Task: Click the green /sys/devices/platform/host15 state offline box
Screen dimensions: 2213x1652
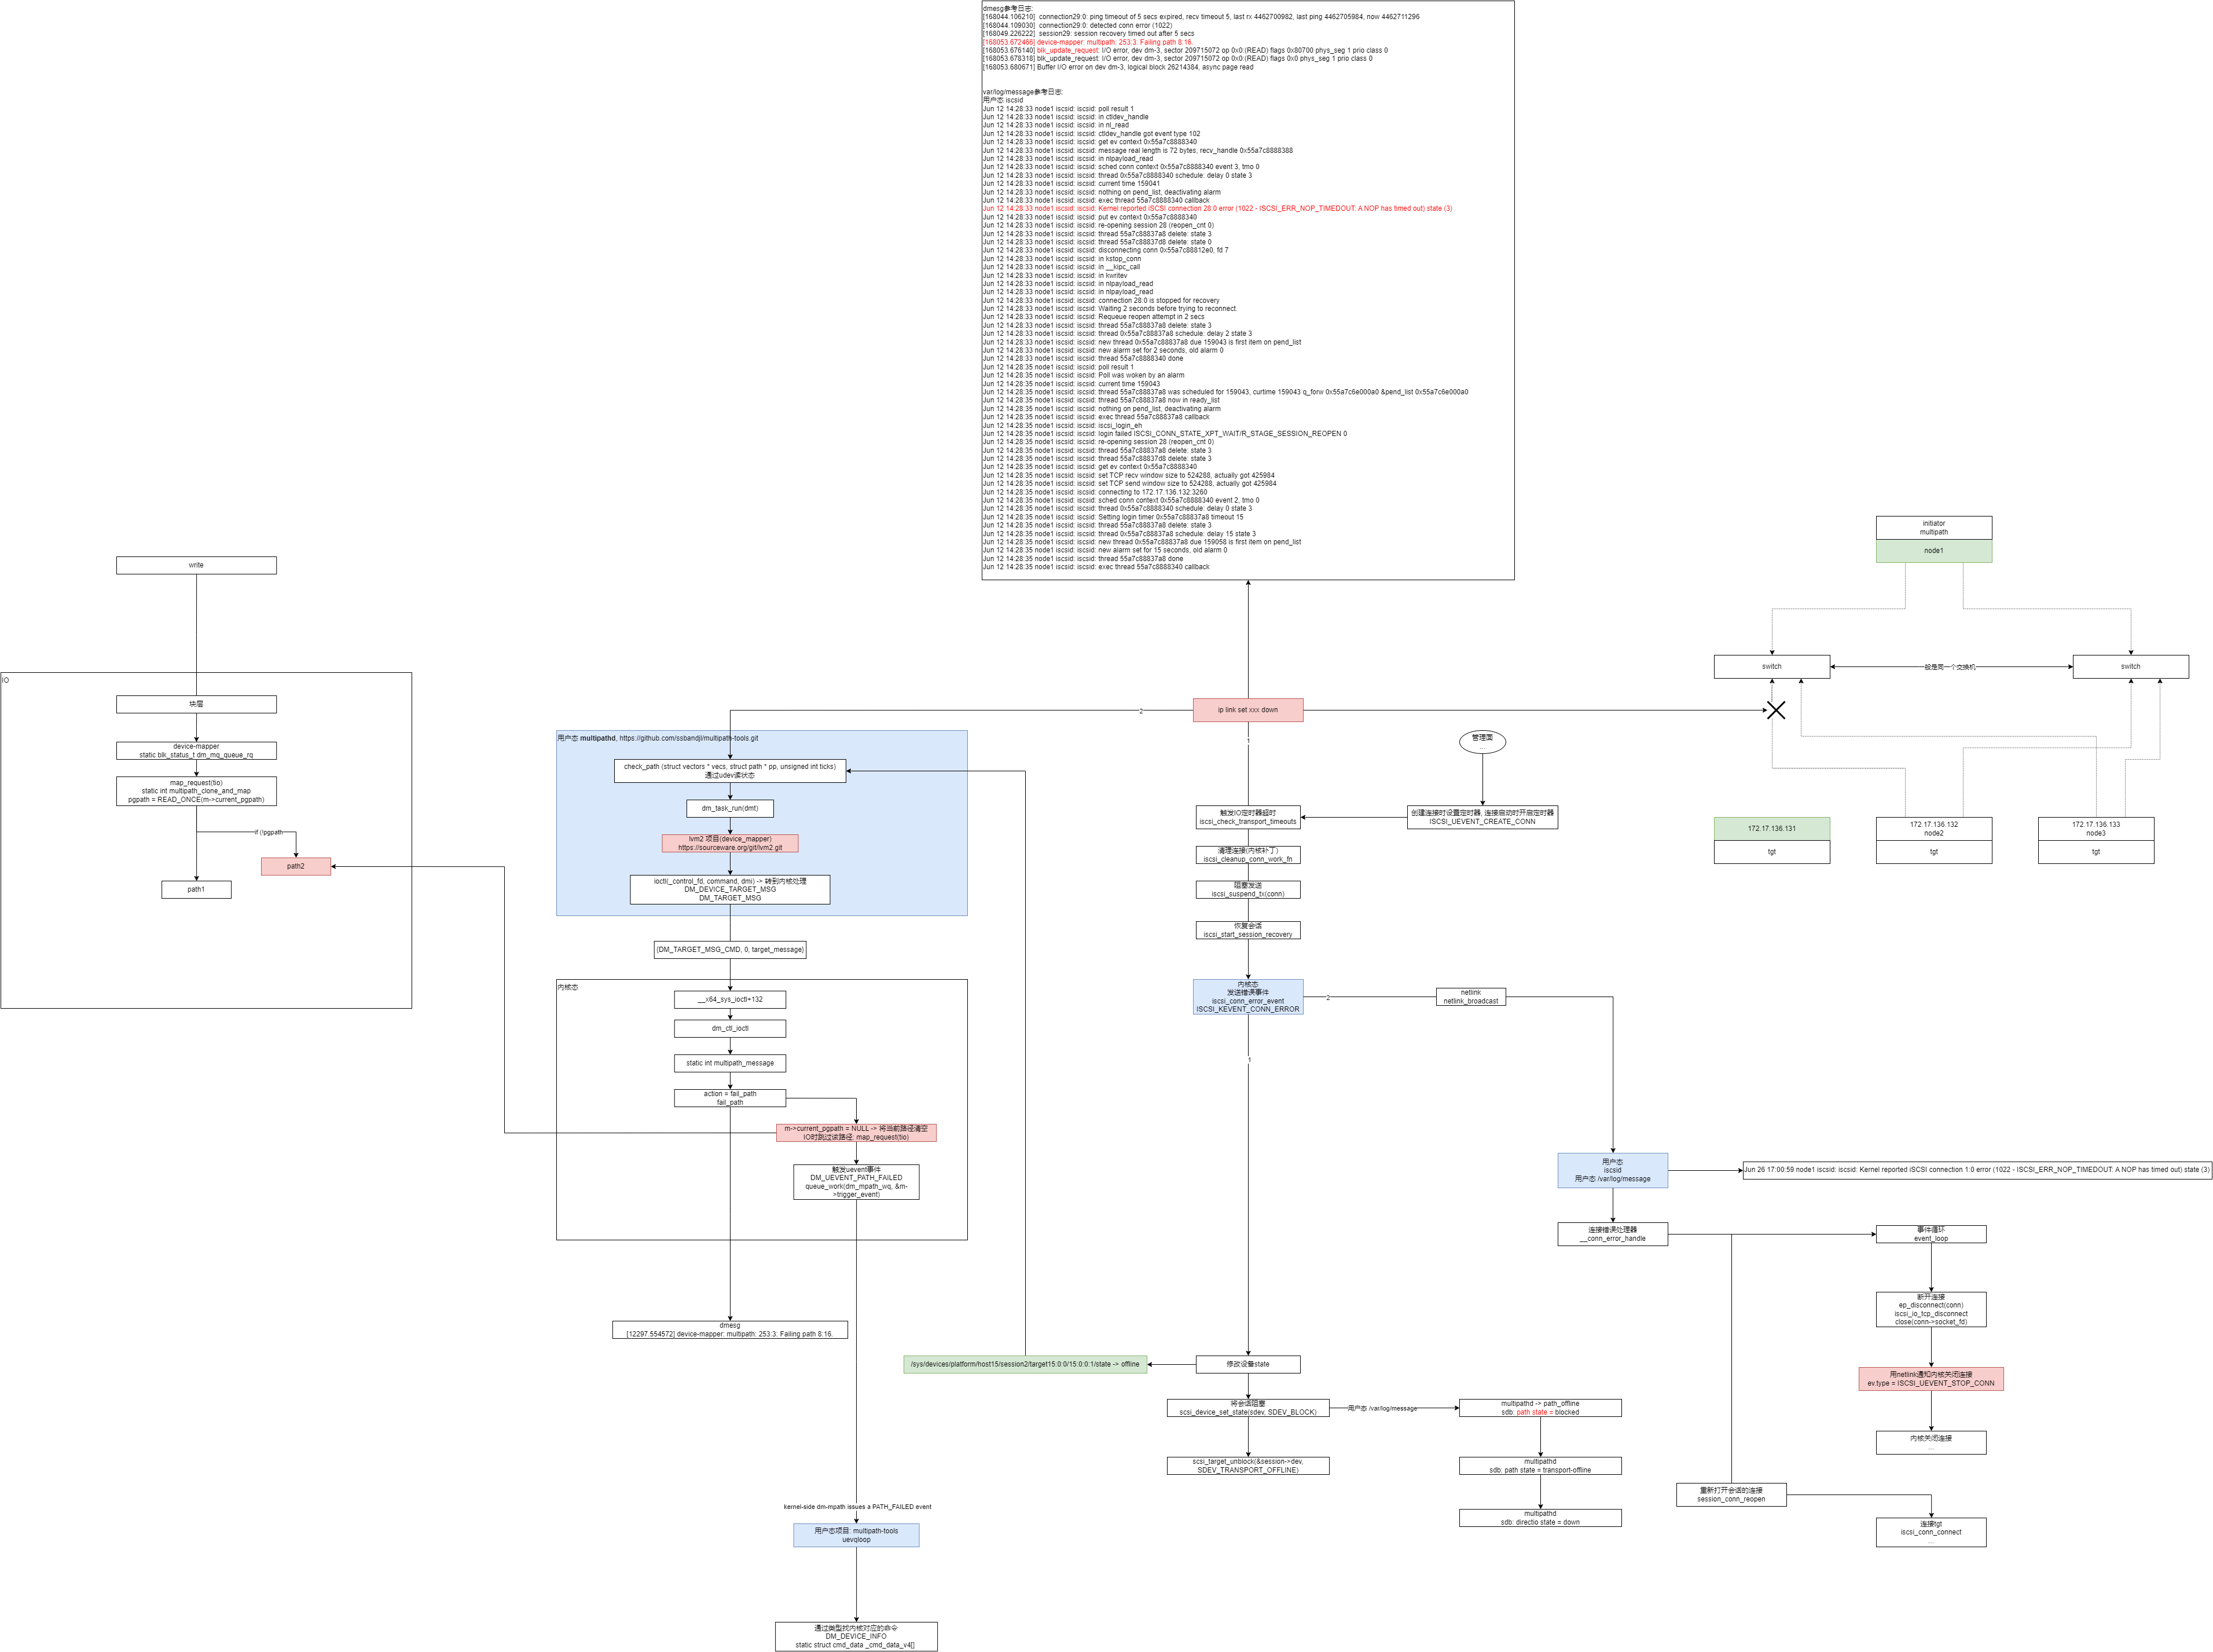Action: [1025, 1364]
